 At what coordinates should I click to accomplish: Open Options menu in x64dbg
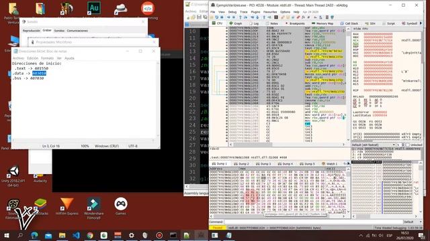pyautogui.click(x=285, y=12)
